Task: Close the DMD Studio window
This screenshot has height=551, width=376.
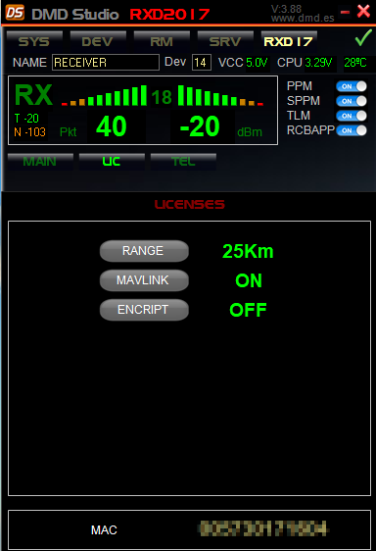Action: tap(363, 11)
